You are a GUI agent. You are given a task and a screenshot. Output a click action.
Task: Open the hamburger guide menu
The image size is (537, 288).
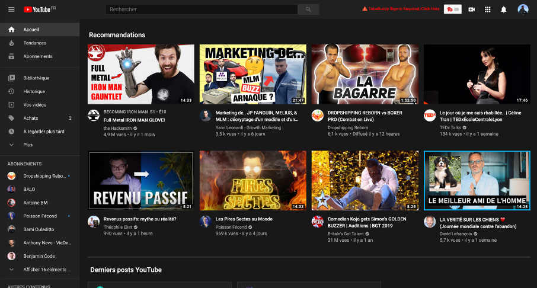[x=11, y=9]
